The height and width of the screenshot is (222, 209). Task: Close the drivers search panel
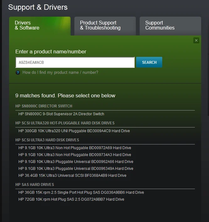click(x=196, y=41)
